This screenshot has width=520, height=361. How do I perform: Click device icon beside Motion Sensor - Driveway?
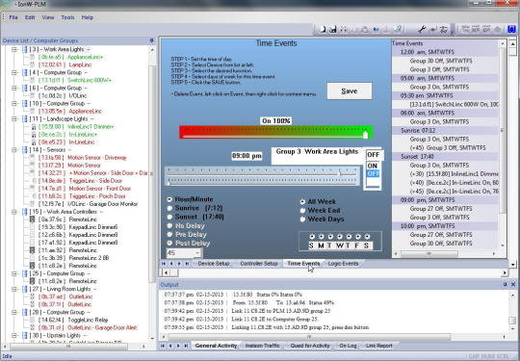[x=33, y=158]
